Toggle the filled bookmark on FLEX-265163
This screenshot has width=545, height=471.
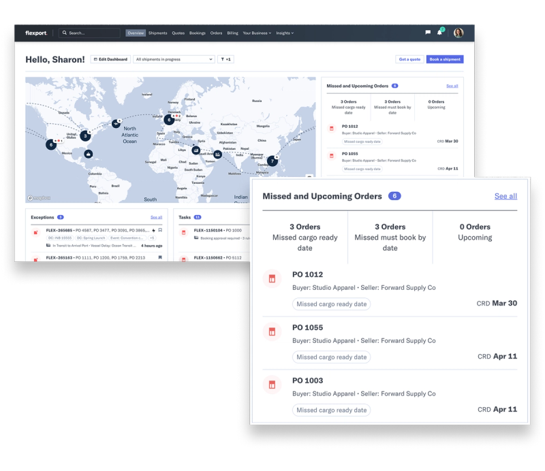[160, 257]
